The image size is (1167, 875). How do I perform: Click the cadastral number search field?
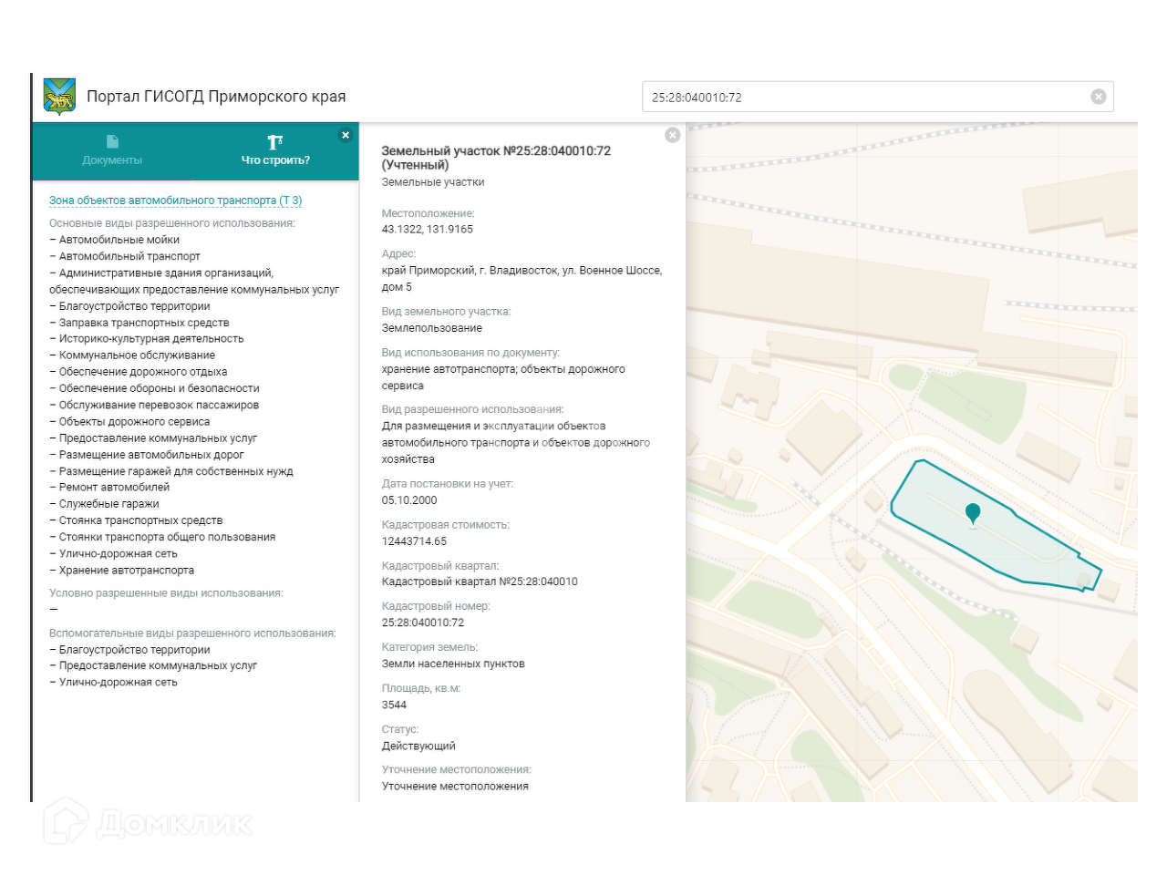(x=877, y=97)
